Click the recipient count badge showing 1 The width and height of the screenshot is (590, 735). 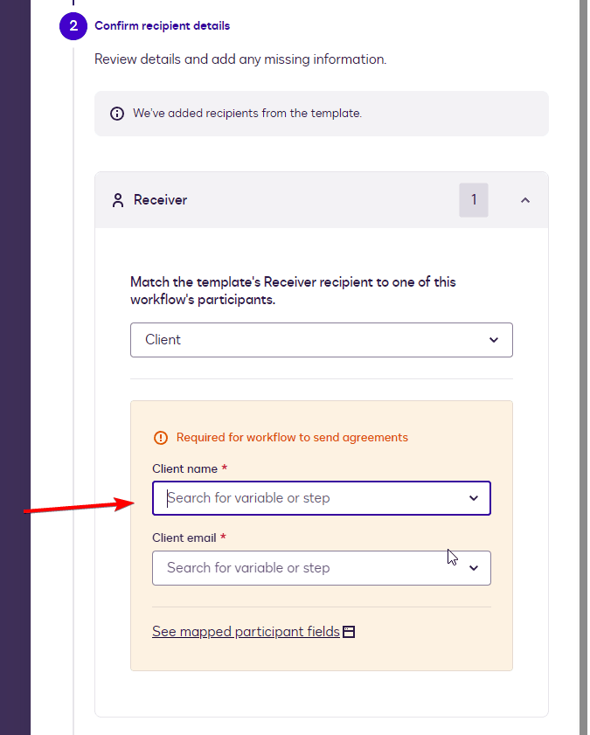point(474,200)
